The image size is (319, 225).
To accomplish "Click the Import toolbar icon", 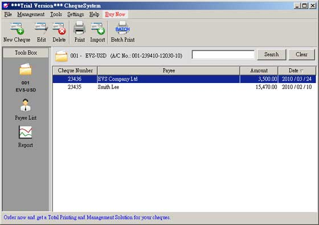I will click(x=97, y=28).
